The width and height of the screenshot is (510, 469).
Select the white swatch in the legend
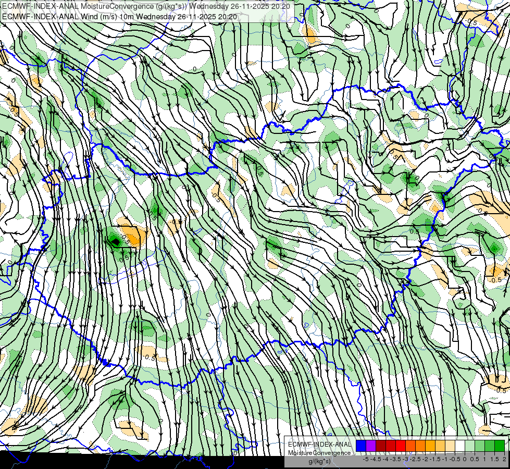460,446
